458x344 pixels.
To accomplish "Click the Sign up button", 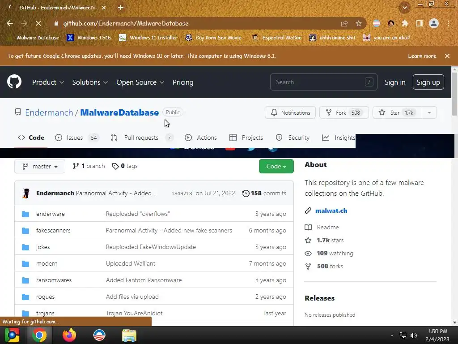I will 428,82.
